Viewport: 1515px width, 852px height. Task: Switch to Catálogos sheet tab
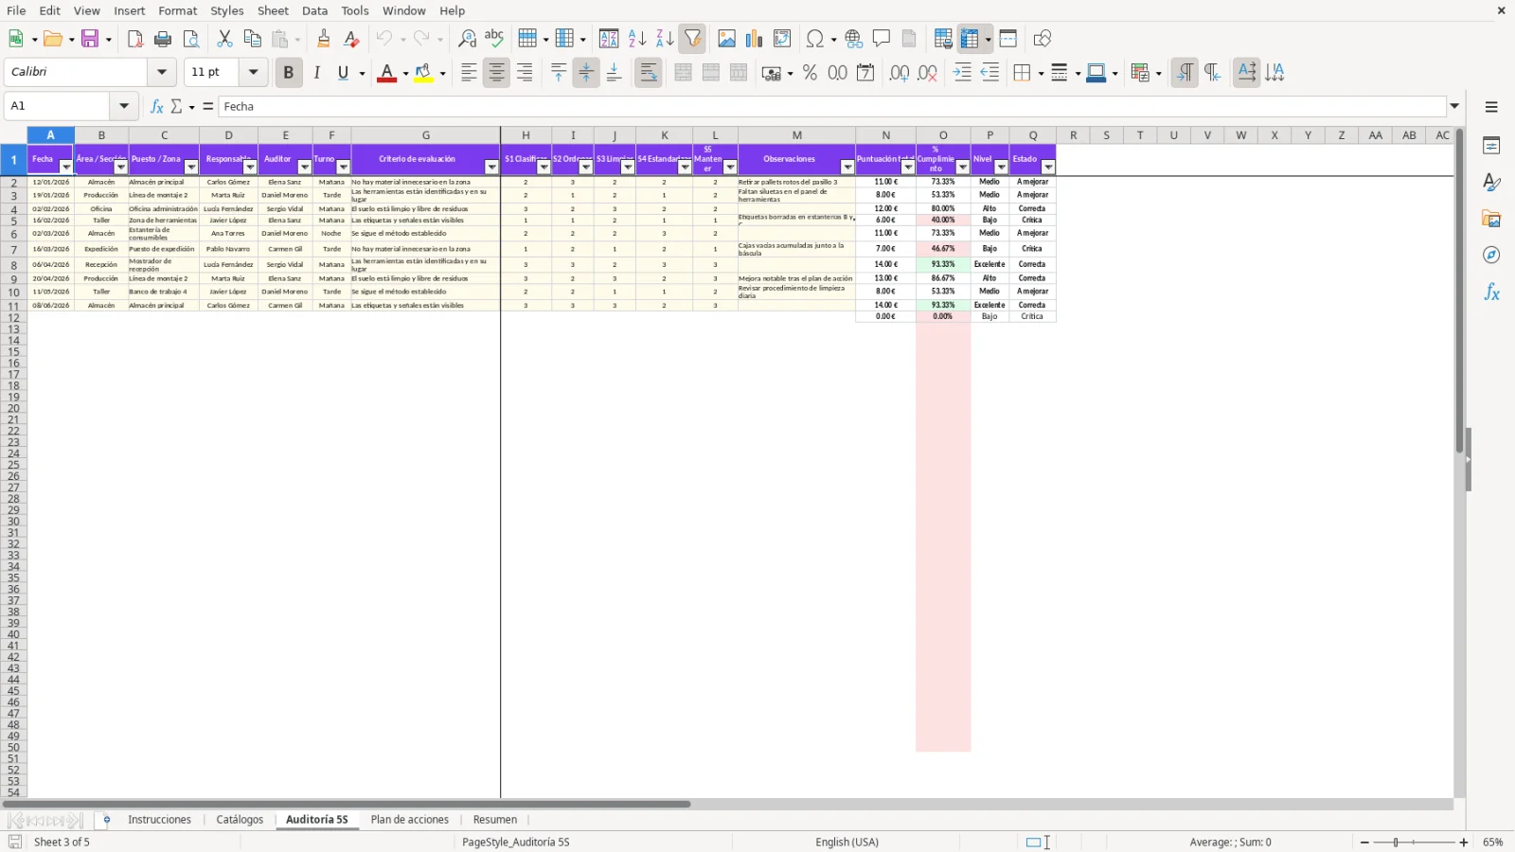pos(240,820)
